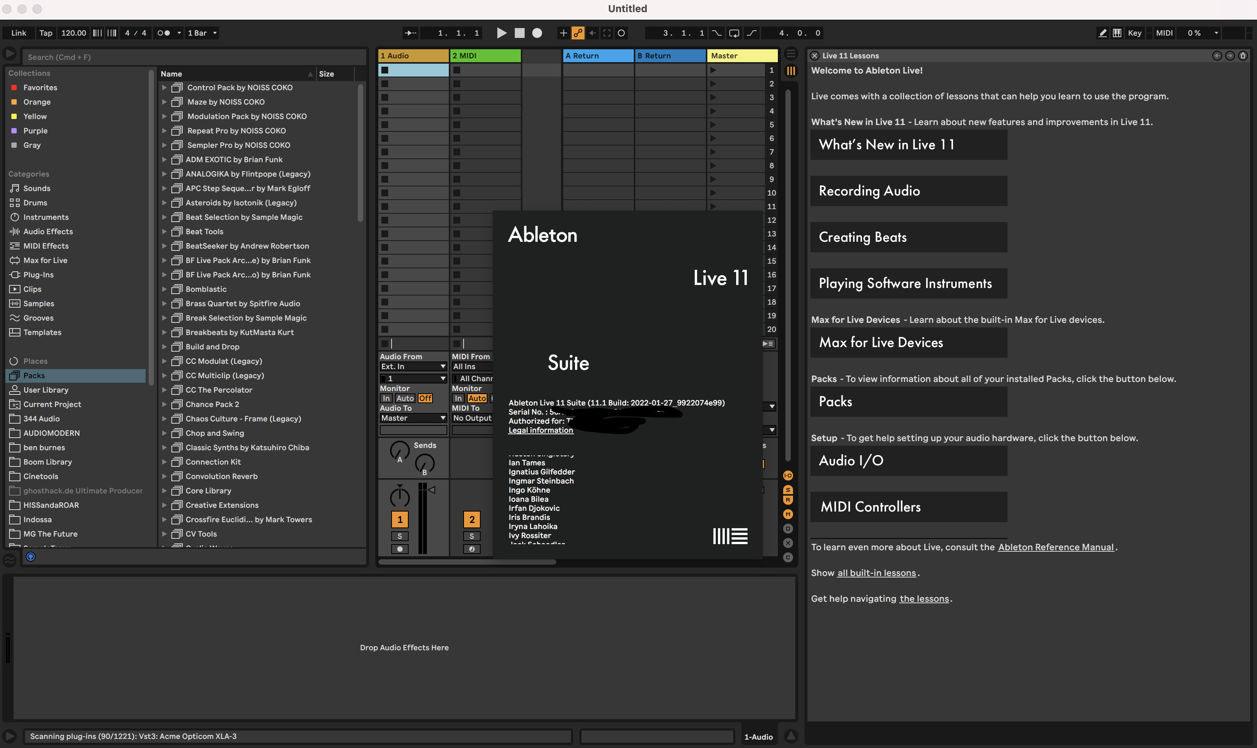Select Samples category in browser
The width and height of the screenshot is (1257, 748).
pos(38,304)
